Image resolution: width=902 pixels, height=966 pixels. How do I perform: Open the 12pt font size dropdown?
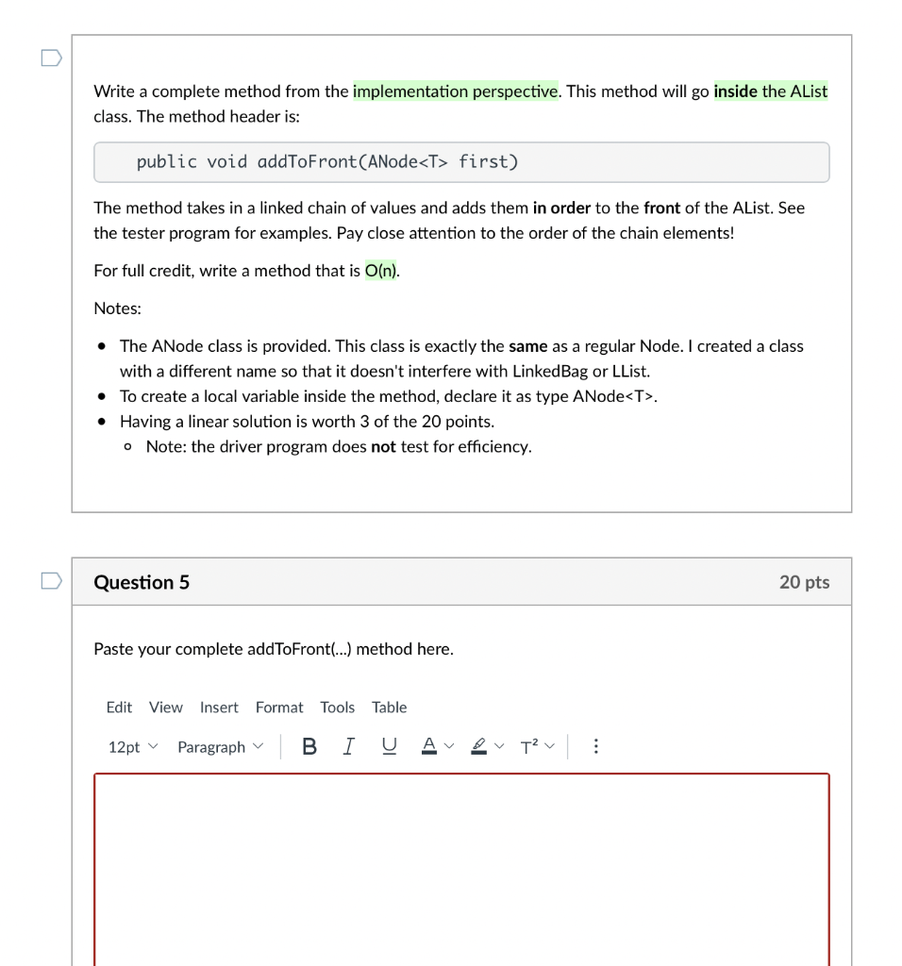(x=130, y=747)
